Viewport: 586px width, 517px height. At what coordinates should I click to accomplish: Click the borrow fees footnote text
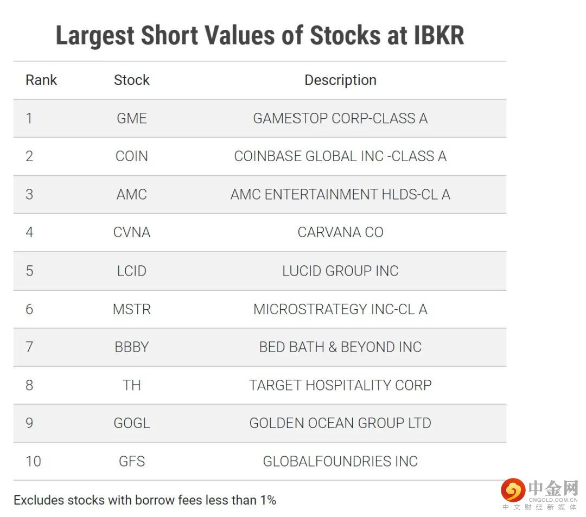click(x=145, y=500)
